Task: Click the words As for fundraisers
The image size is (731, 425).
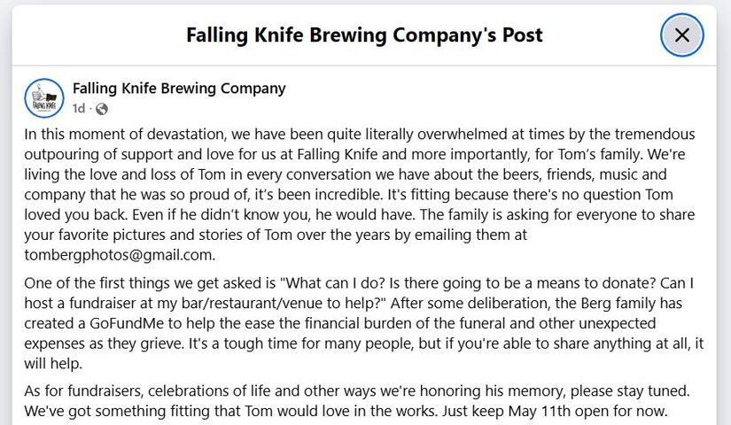Action: [x=83, y=390]
